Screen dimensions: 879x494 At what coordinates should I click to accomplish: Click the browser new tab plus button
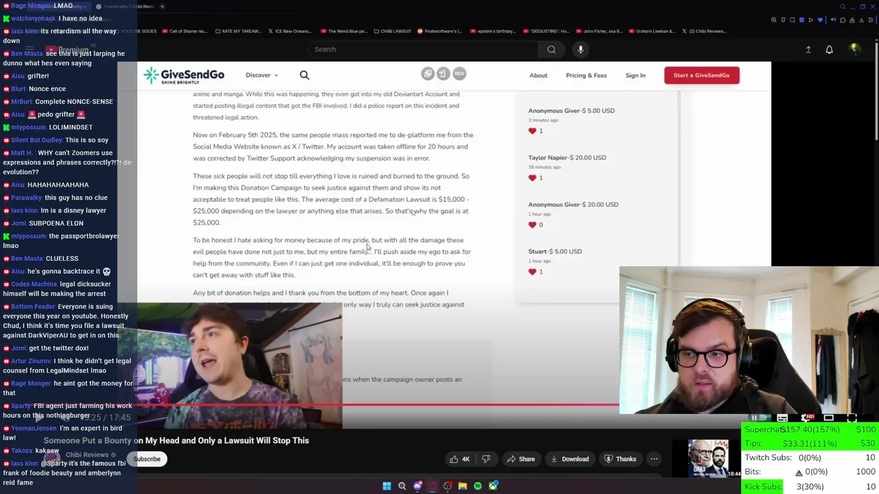coord(162,6)
